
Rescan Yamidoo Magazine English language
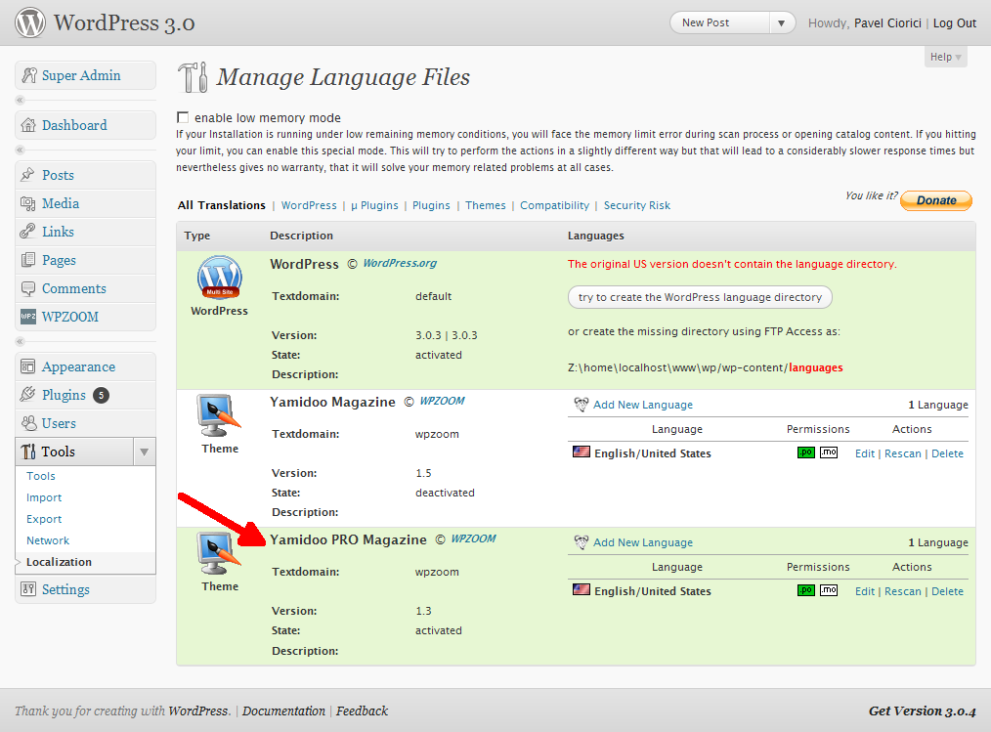[902, 453]
